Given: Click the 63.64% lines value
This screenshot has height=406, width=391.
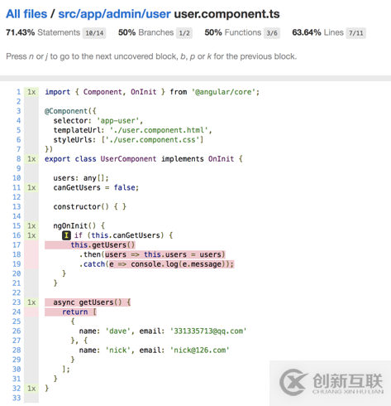Looking at the screenshot, I should [x=307, y=32].
